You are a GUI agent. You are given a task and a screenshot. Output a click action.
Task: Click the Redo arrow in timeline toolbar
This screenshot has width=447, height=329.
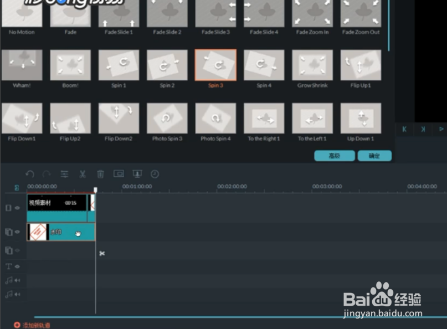47,174
